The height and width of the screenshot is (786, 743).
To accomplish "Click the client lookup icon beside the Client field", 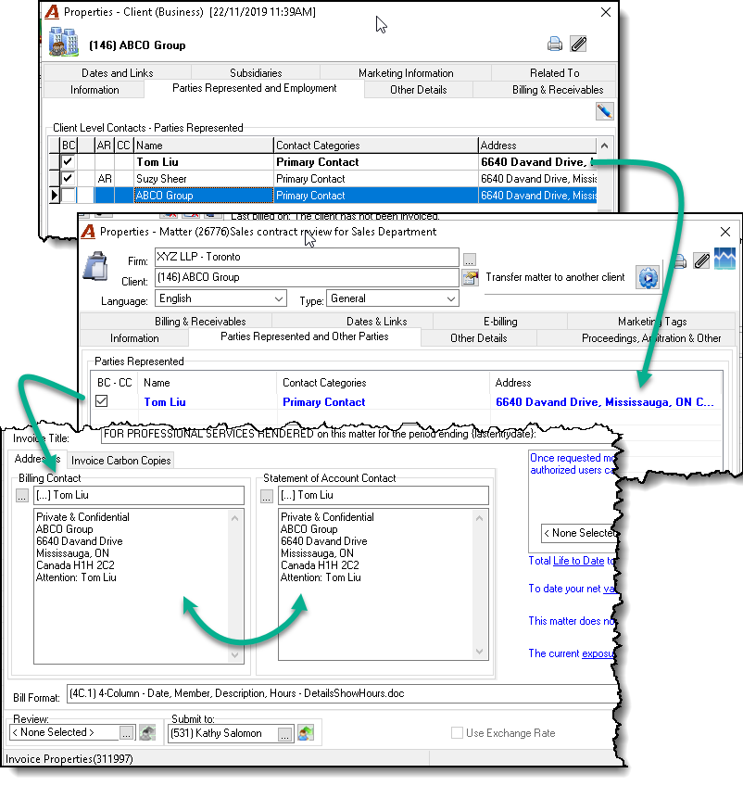I will 470,278.
